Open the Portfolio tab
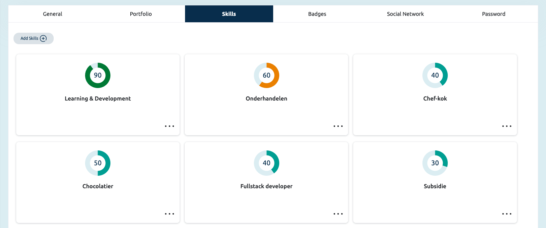This screenshot has width=546, height=228. point(141,14)
